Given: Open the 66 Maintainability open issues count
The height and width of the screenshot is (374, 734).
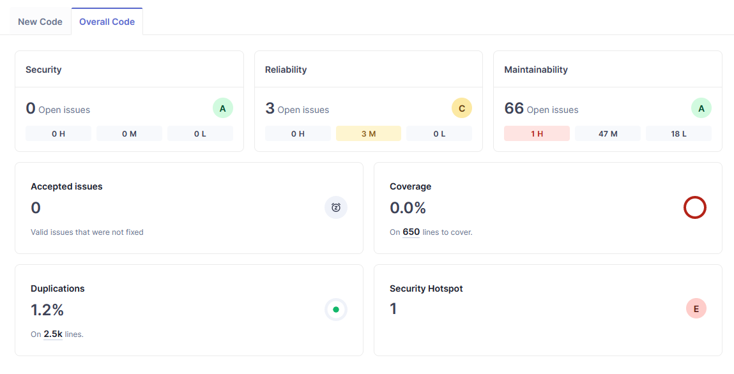Looking at the screenshot, I should tap(514, 108).
